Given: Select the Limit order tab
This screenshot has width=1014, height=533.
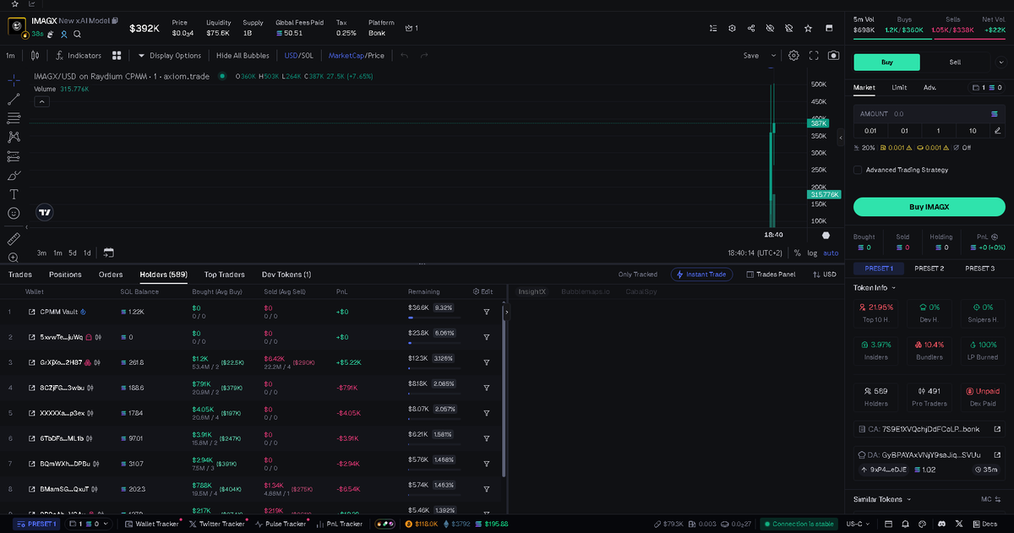Looking at the screenshot, I should [x=899, y=87].
